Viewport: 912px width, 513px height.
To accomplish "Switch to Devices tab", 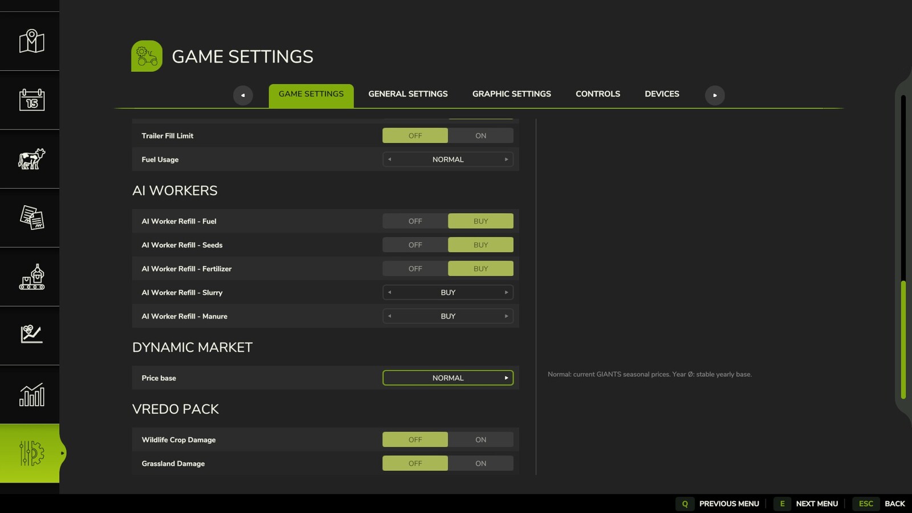I will 662,94.
